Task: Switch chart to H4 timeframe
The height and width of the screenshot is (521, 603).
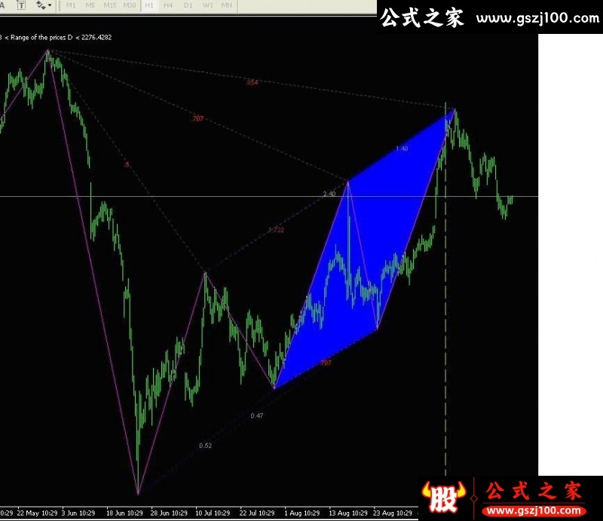Action: point(168,5)
